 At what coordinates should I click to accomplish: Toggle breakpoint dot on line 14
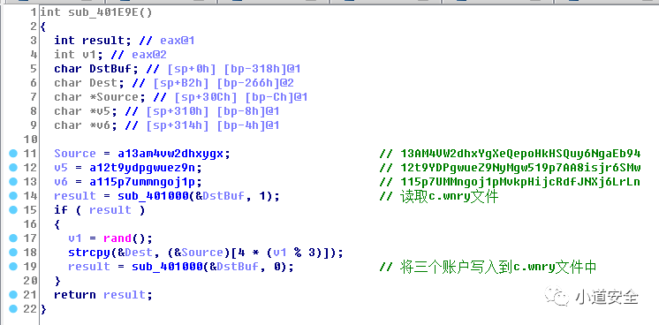[x=13, y=196]
